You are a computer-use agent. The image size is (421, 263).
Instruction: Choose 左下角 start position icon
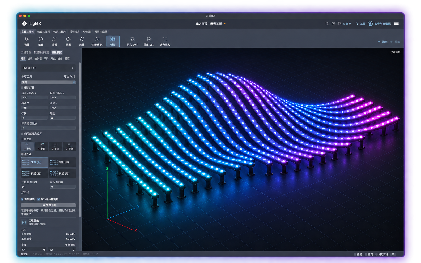pyautogui.click(x=56, y=146)
